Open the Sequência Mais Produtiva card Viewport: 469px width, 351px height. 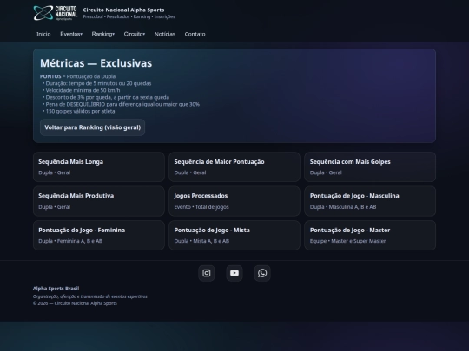[99, 201]
